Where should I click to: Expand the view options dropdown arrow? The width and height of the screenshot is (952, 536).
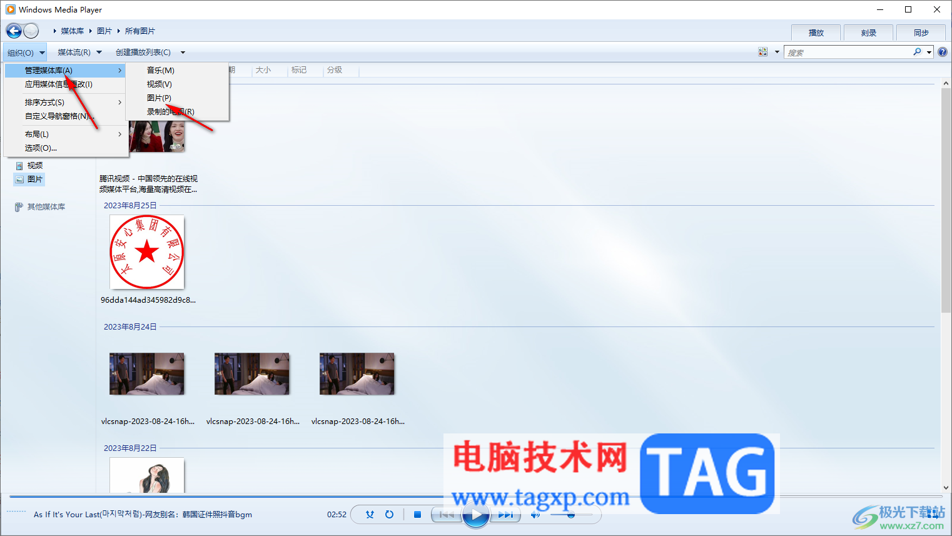coord(777,52)
